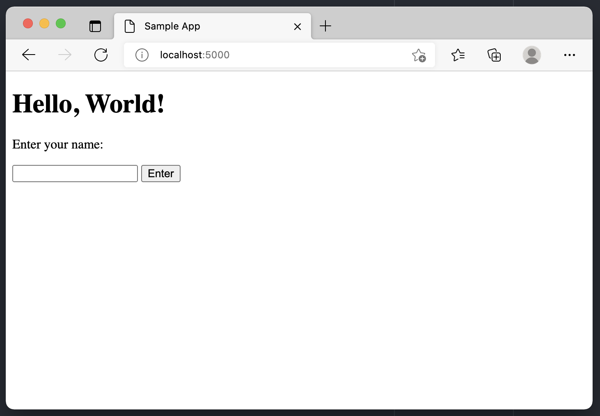Click the Enter button on the page
600x416 pixels.
click(x=160, y=174)
